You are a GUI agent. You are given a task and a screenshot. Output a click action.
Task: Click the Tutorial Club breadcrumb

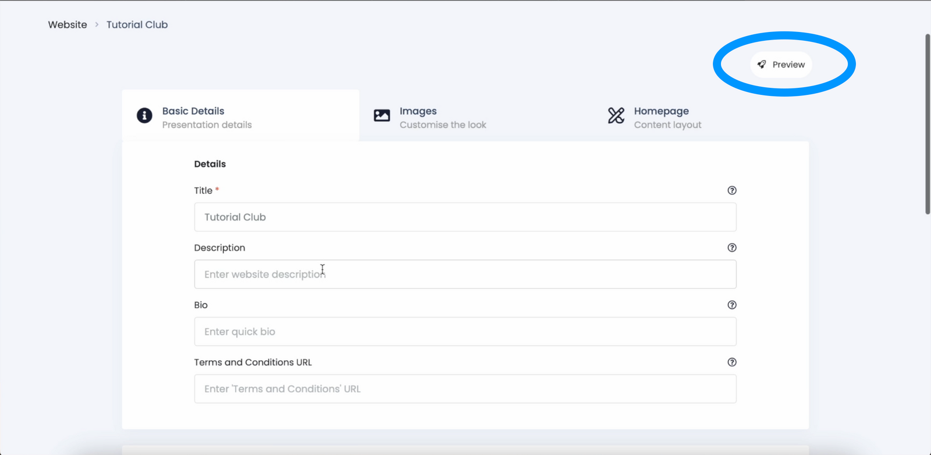click(x=137, y=24)
